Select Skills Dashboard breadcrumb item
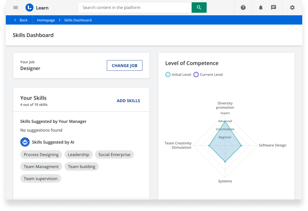This screenshot has height=211, width=308. (x=78, y=20)
